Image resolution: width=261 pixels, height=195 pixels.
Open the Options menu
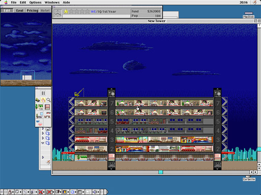pyautogui.click(x=35, y=3)
